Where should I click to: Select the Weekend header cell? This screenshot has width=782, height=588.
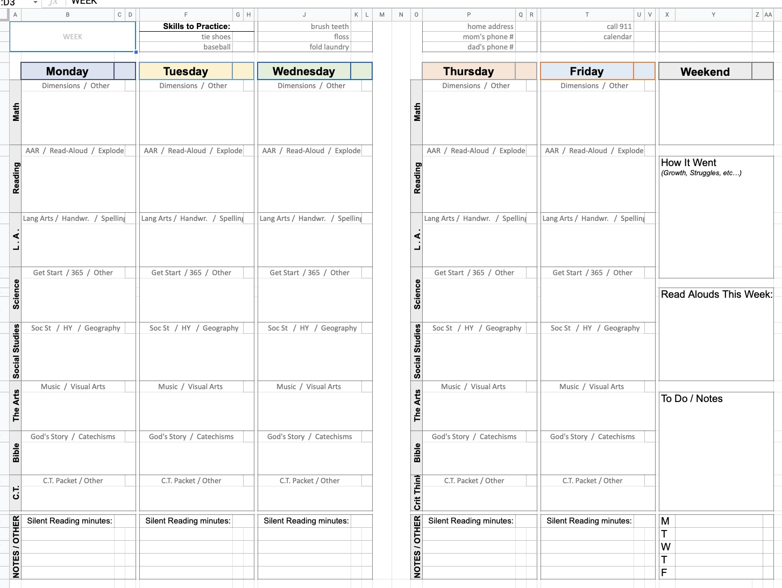[705, 71]
